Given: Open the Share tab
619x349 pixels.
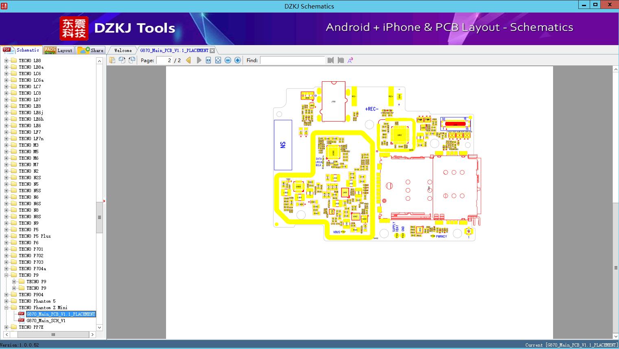Looking at the screenshot, I should [x=90, y=50].
